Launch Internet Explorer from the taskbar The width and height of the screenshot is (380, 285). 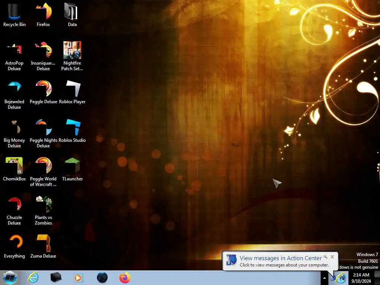33,278
